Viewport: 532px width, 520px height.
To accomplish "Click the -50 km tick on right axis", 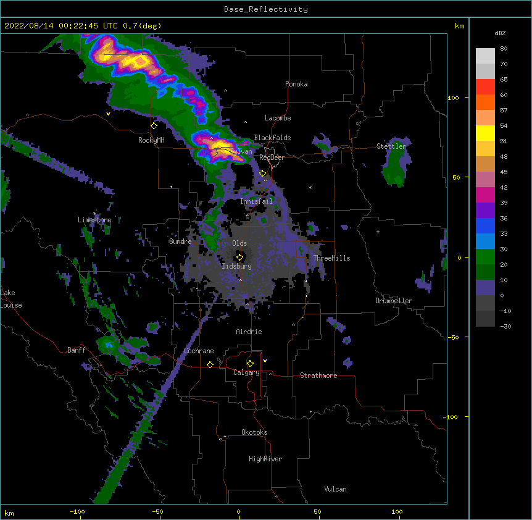I will [453, 337].
